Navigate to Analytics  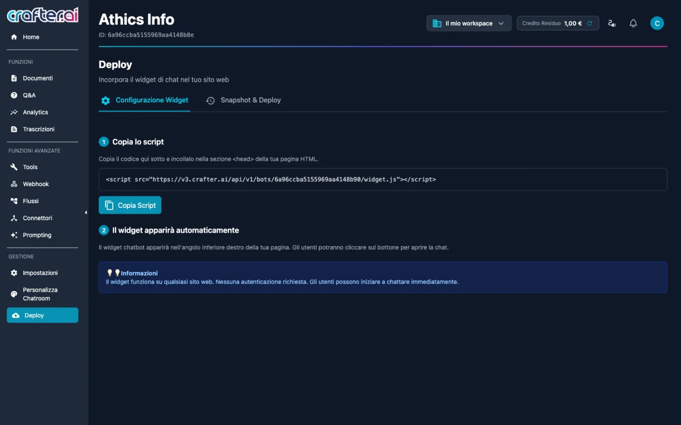[x=42, y=112]
